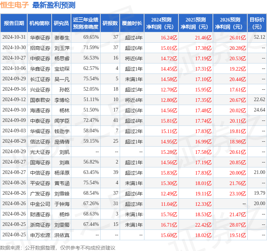Select the 国海证券 institution cell

pyautogui.click(x=40, y=162)
